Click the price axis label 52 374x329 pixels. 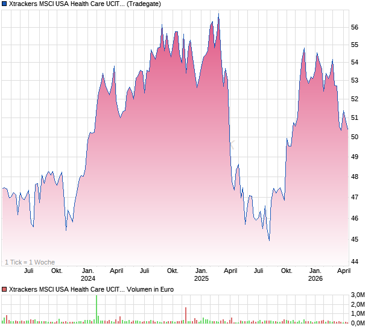tap(355, 99)
